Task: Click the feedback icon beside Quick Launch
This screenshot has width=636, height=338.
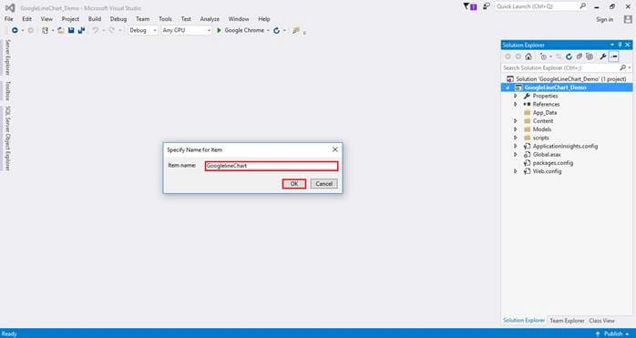Action: (487, 6)
